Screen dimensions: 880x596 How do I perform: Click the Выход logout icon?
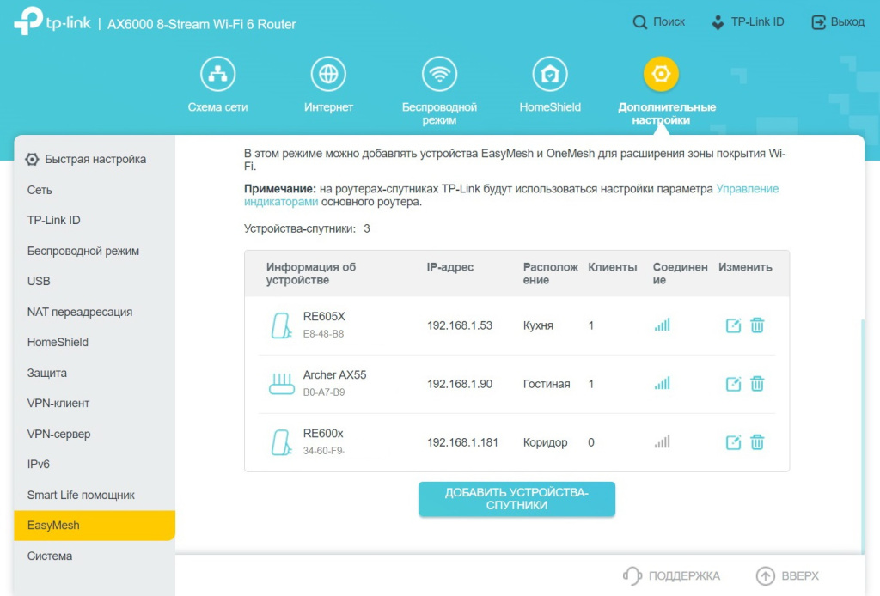(819, 22)
